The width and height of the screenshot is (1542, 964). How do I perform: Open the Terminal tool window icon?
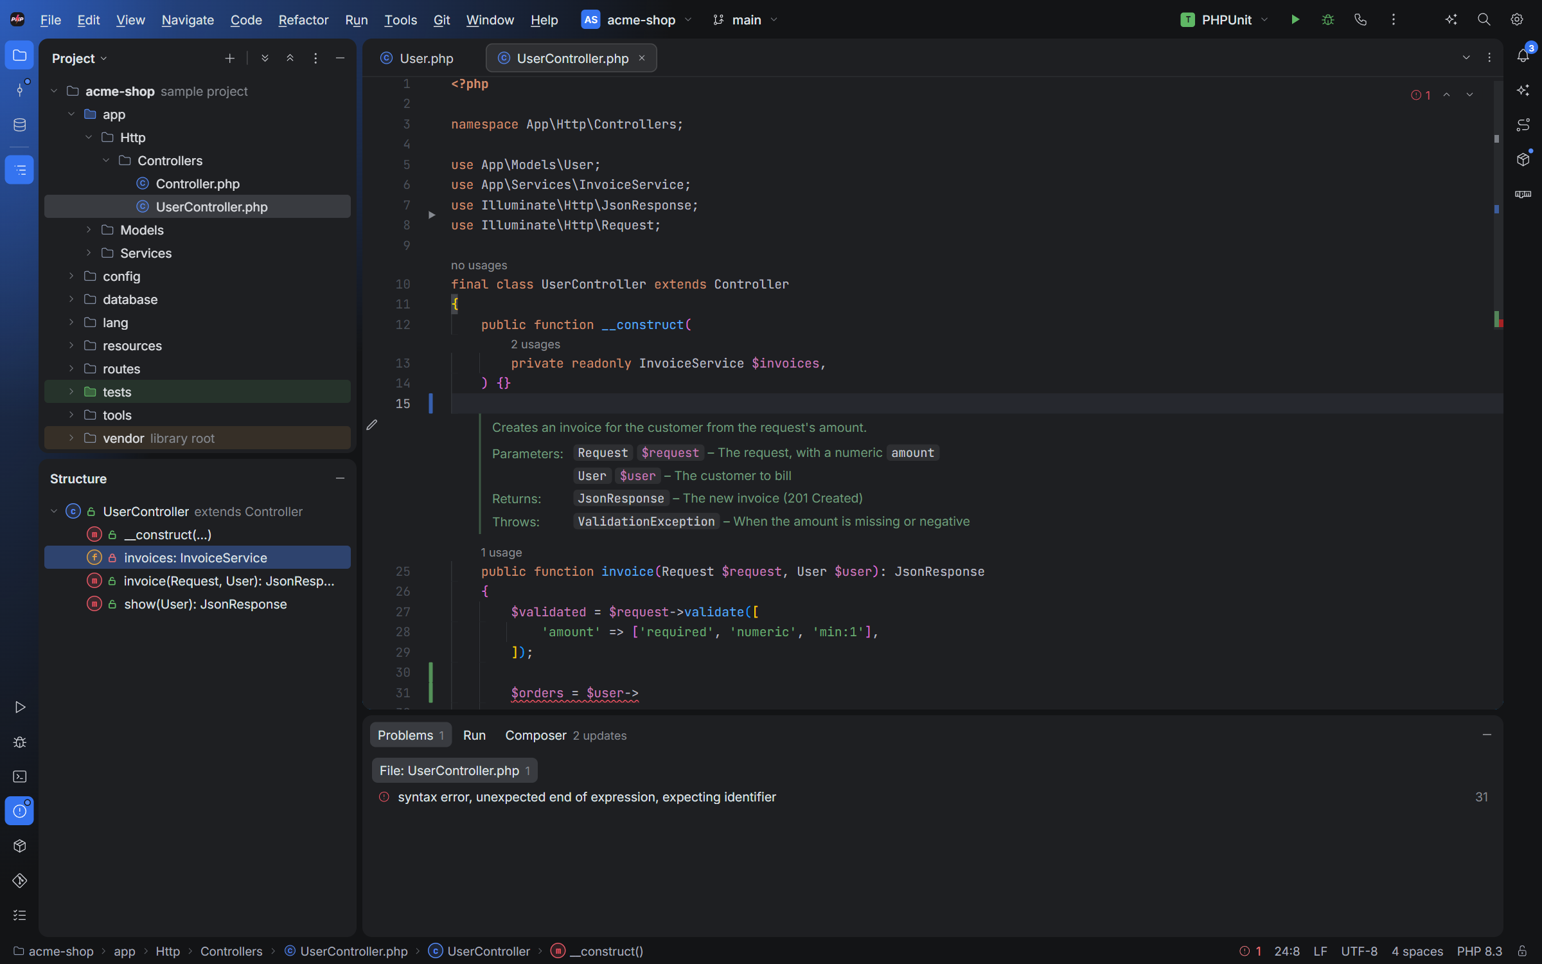coord(19,776)
